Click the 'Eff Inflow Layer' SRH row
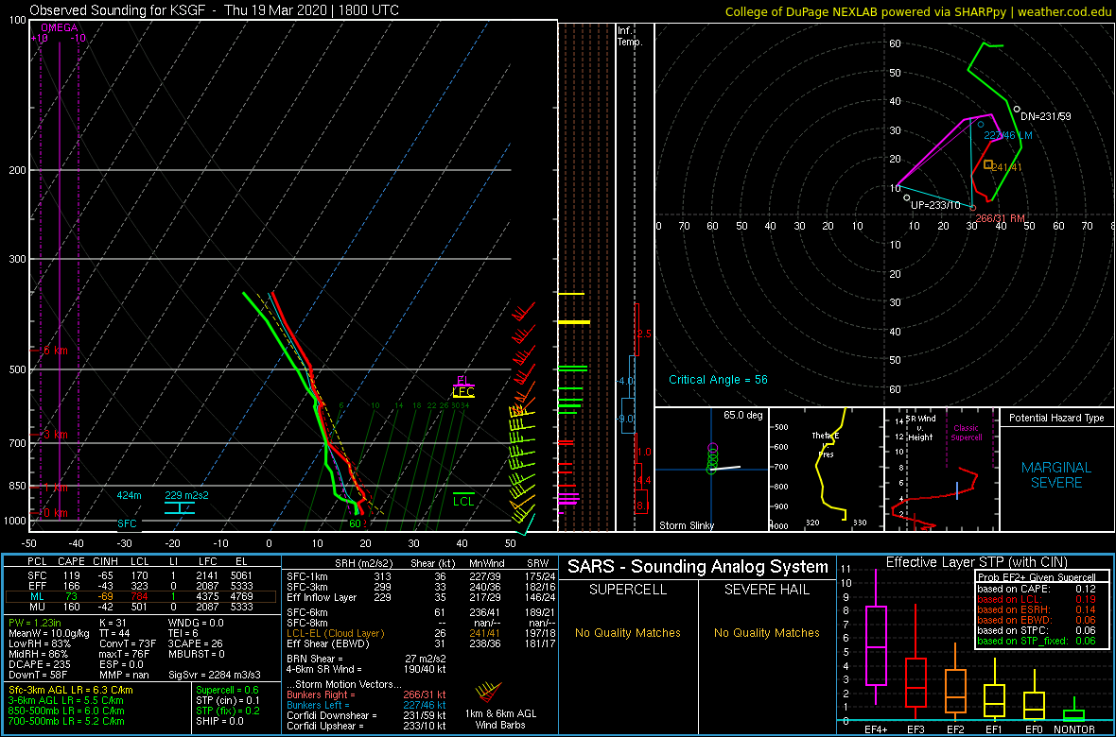Screen dimensions: 1116x737 (x=418, y=598)
